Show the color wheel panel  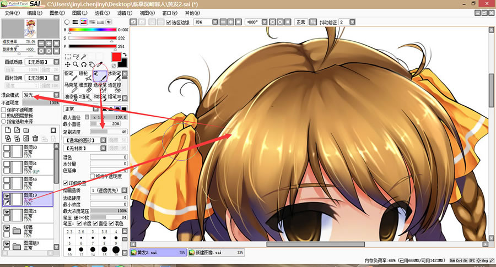pos(67,22)
